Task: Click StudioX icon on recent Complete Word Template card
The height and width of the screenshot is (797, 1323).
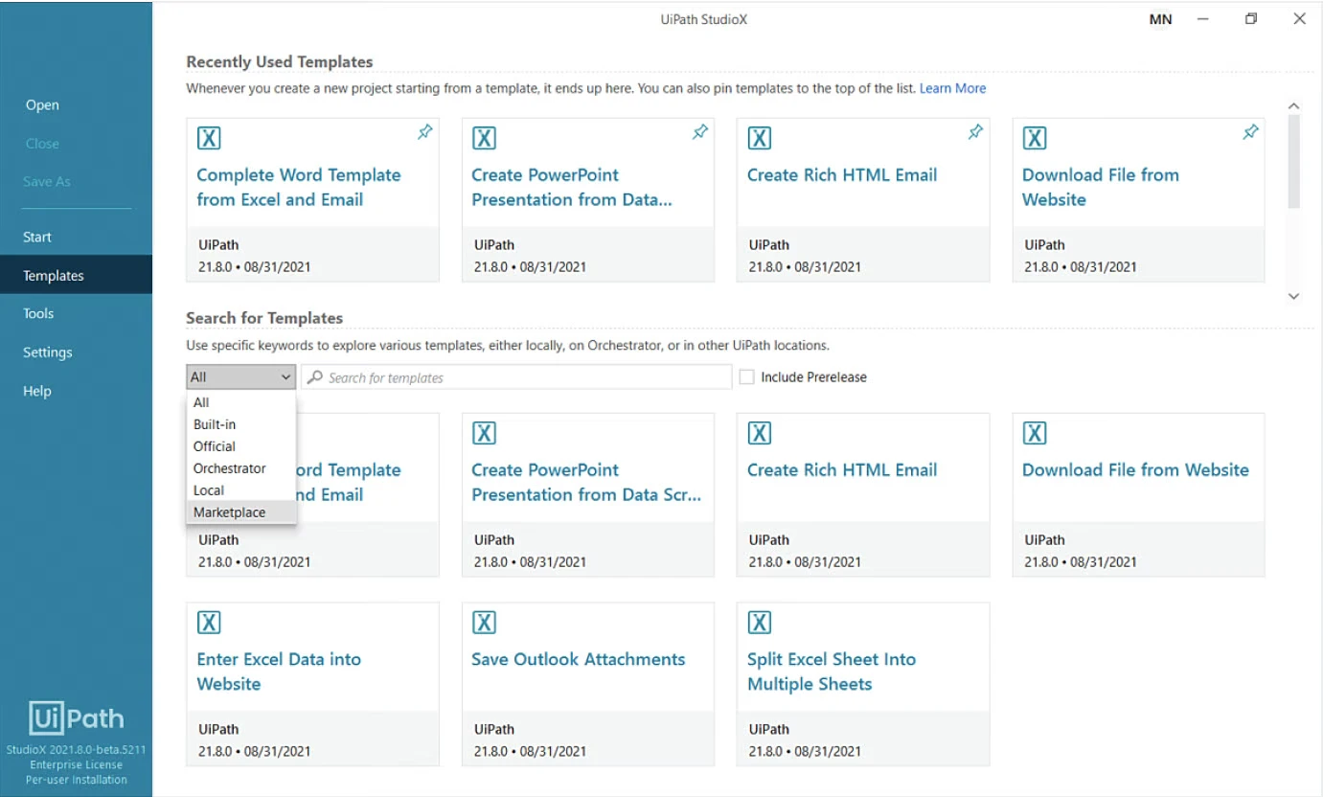Action: (x=209, y=138)
